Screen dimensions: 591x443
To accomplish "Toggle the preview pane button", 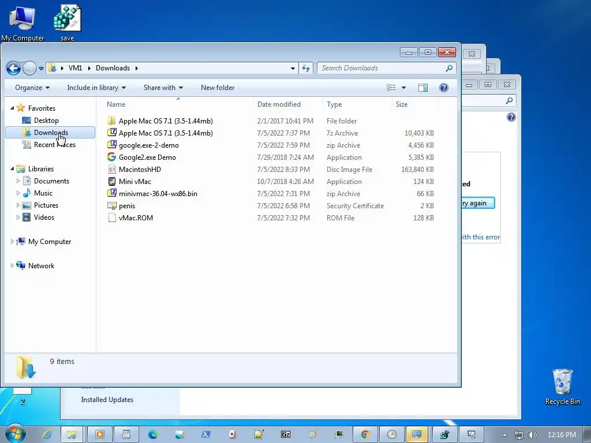I will coord(423,88).
